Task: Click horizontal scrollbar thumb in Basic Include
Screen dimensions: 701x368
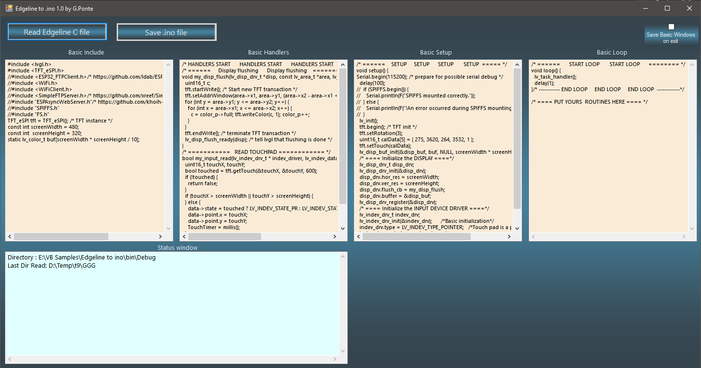Action: (x=62, y=237)
